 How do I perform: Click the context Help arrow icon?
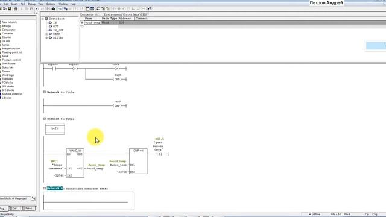[149, 9]
